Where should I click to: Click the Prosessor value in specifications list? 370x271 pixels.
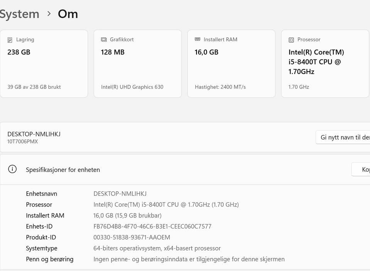pyautogui.click(x=166, y=204)
